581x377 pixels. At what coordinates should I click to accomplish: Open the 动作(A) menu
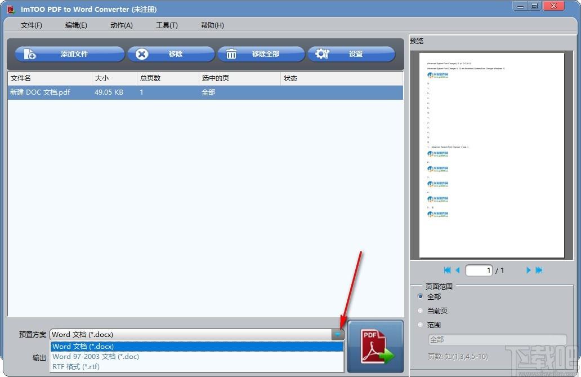(x=122, y=25)
